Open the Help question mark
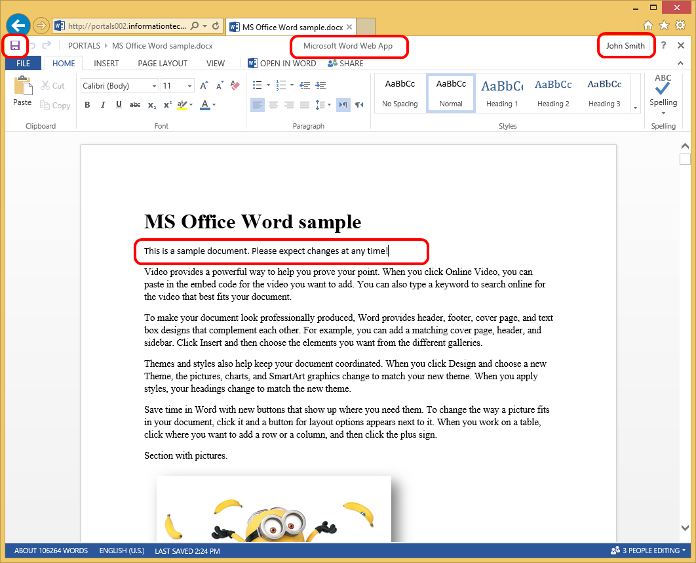696x563 pixels. (663, 45)
